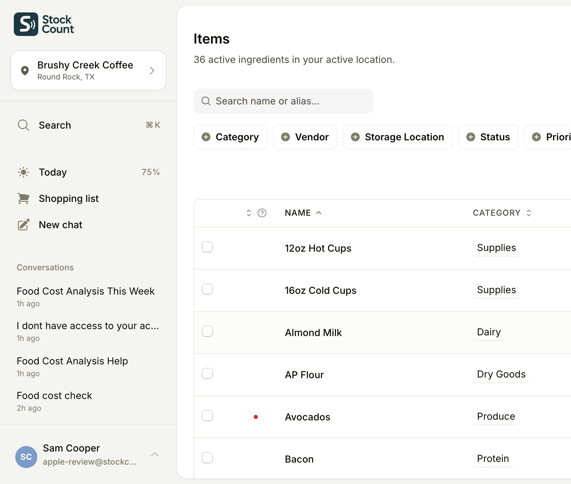
Task: Edit Dairy category of Almond Milk
Action: pyautogui.click(x=489, y=332)
